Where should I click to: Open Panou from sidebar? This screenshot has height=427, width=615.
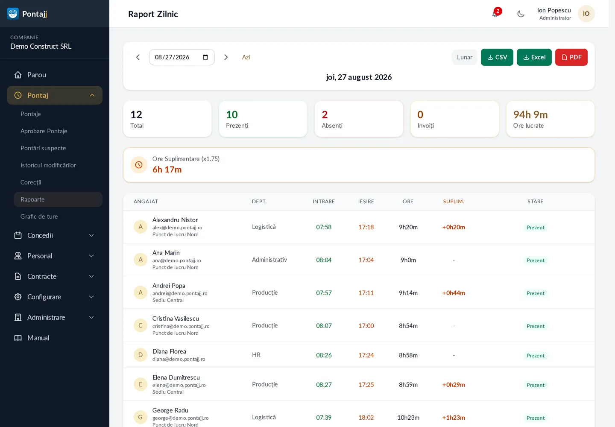coord(55,75)
